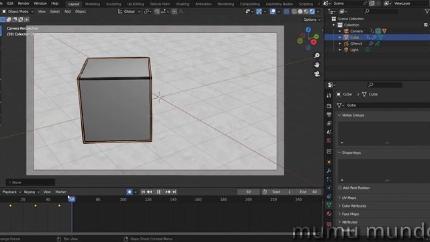Open the Playback dropdown menu
Image resolution: width=430 pixels, height=242 pixels.
pos(11,192)
